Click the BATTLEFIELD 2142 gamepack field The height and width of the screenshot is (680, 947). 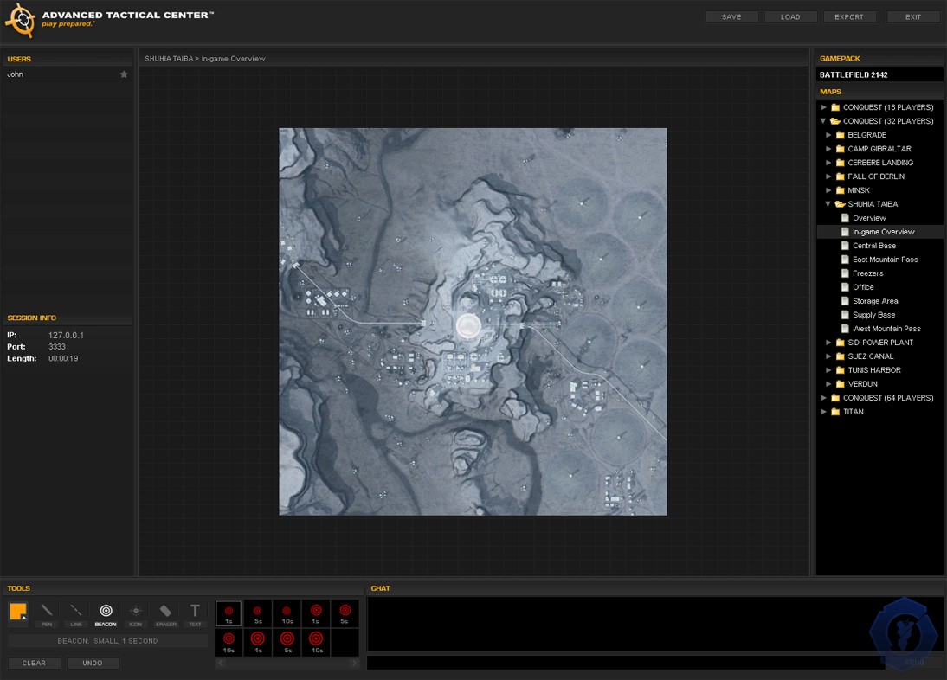pos(879,74)
